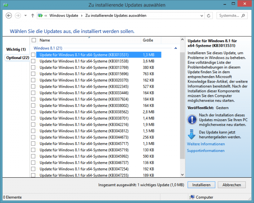This screenshot has width=254, height=203.
Task: Select update row KB3045719
Action: click(99, 150)
